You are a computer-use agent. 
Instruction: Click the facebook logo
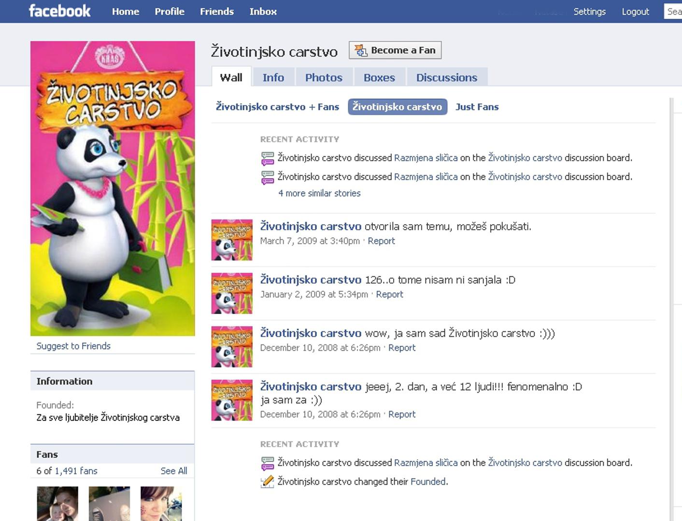[60, 11]
